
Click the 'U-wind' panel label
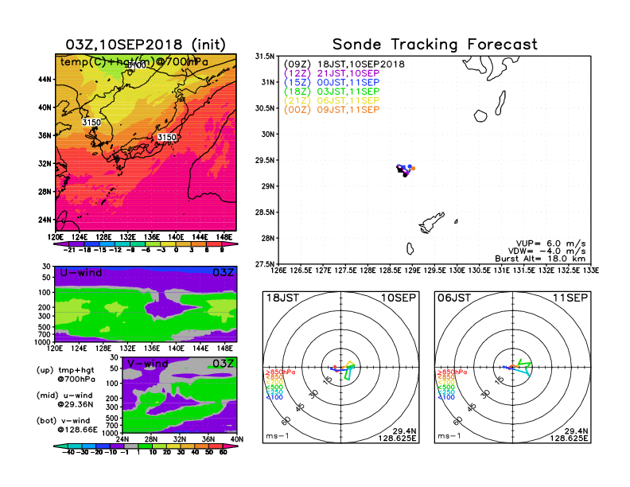click(81, 273)
